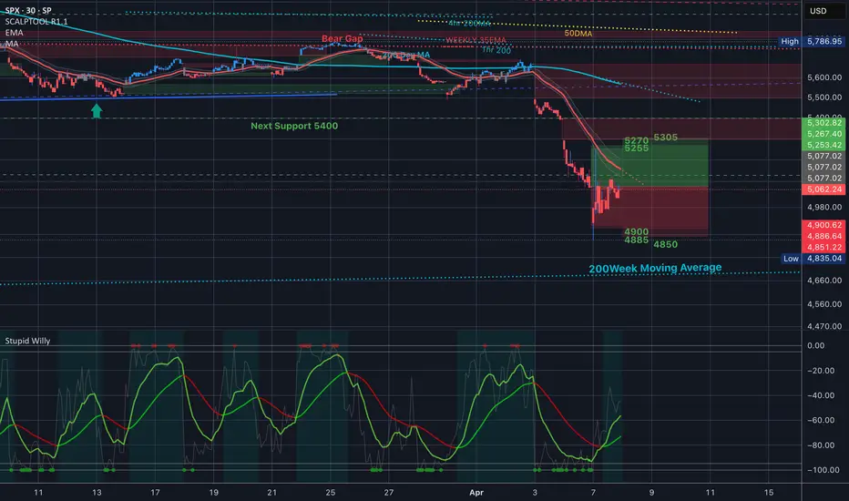Click 4,560.00 on the price axis
Viewport: 849px width, 501px height.
pos(824,304)
